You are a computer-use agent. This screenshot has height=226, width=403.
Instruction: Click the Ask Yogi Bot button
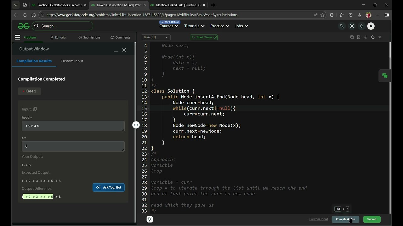(x=109, y=187)
